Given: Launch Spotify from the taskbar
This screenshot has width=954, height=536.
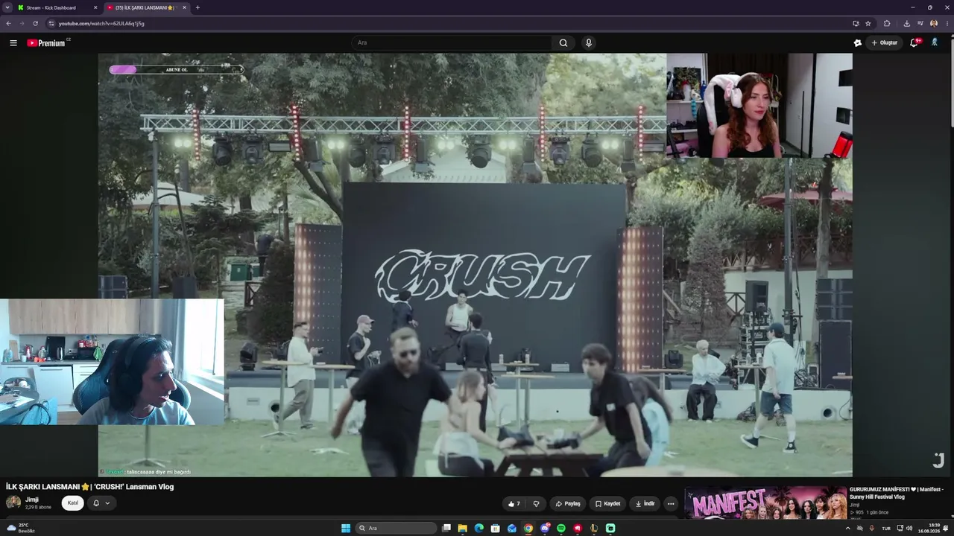Looking at the screenshot, I should (x=561, y=529).
